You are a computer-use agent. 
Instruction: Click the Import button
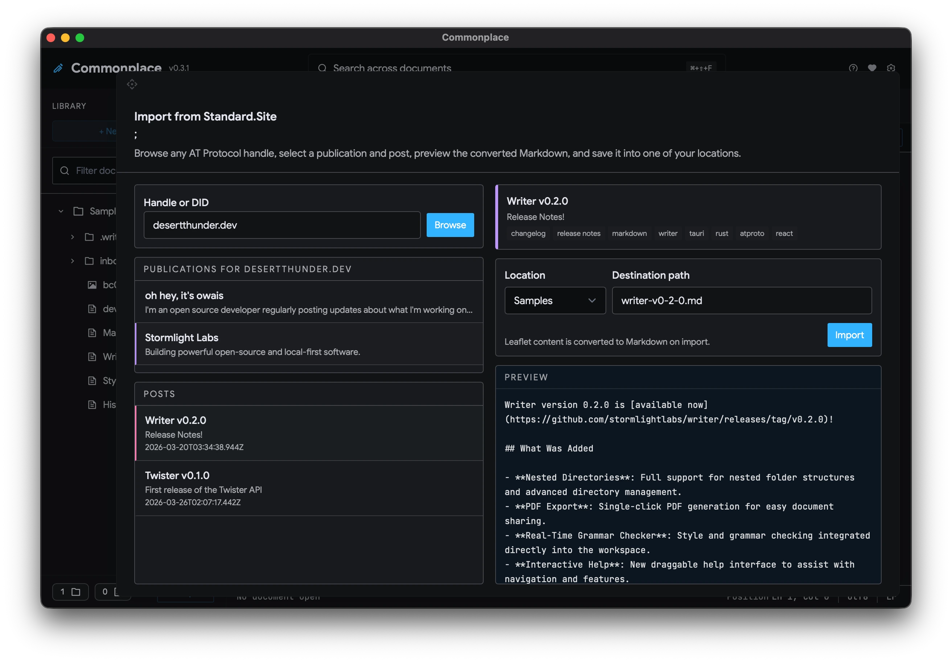point(849,335)
